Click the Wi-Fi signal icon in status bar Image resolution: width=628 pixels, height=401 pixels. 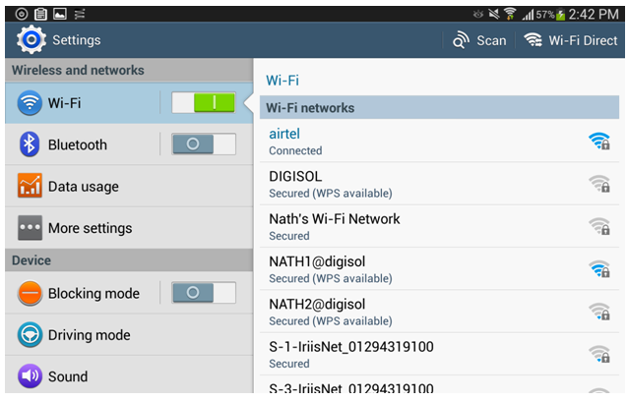510,14
